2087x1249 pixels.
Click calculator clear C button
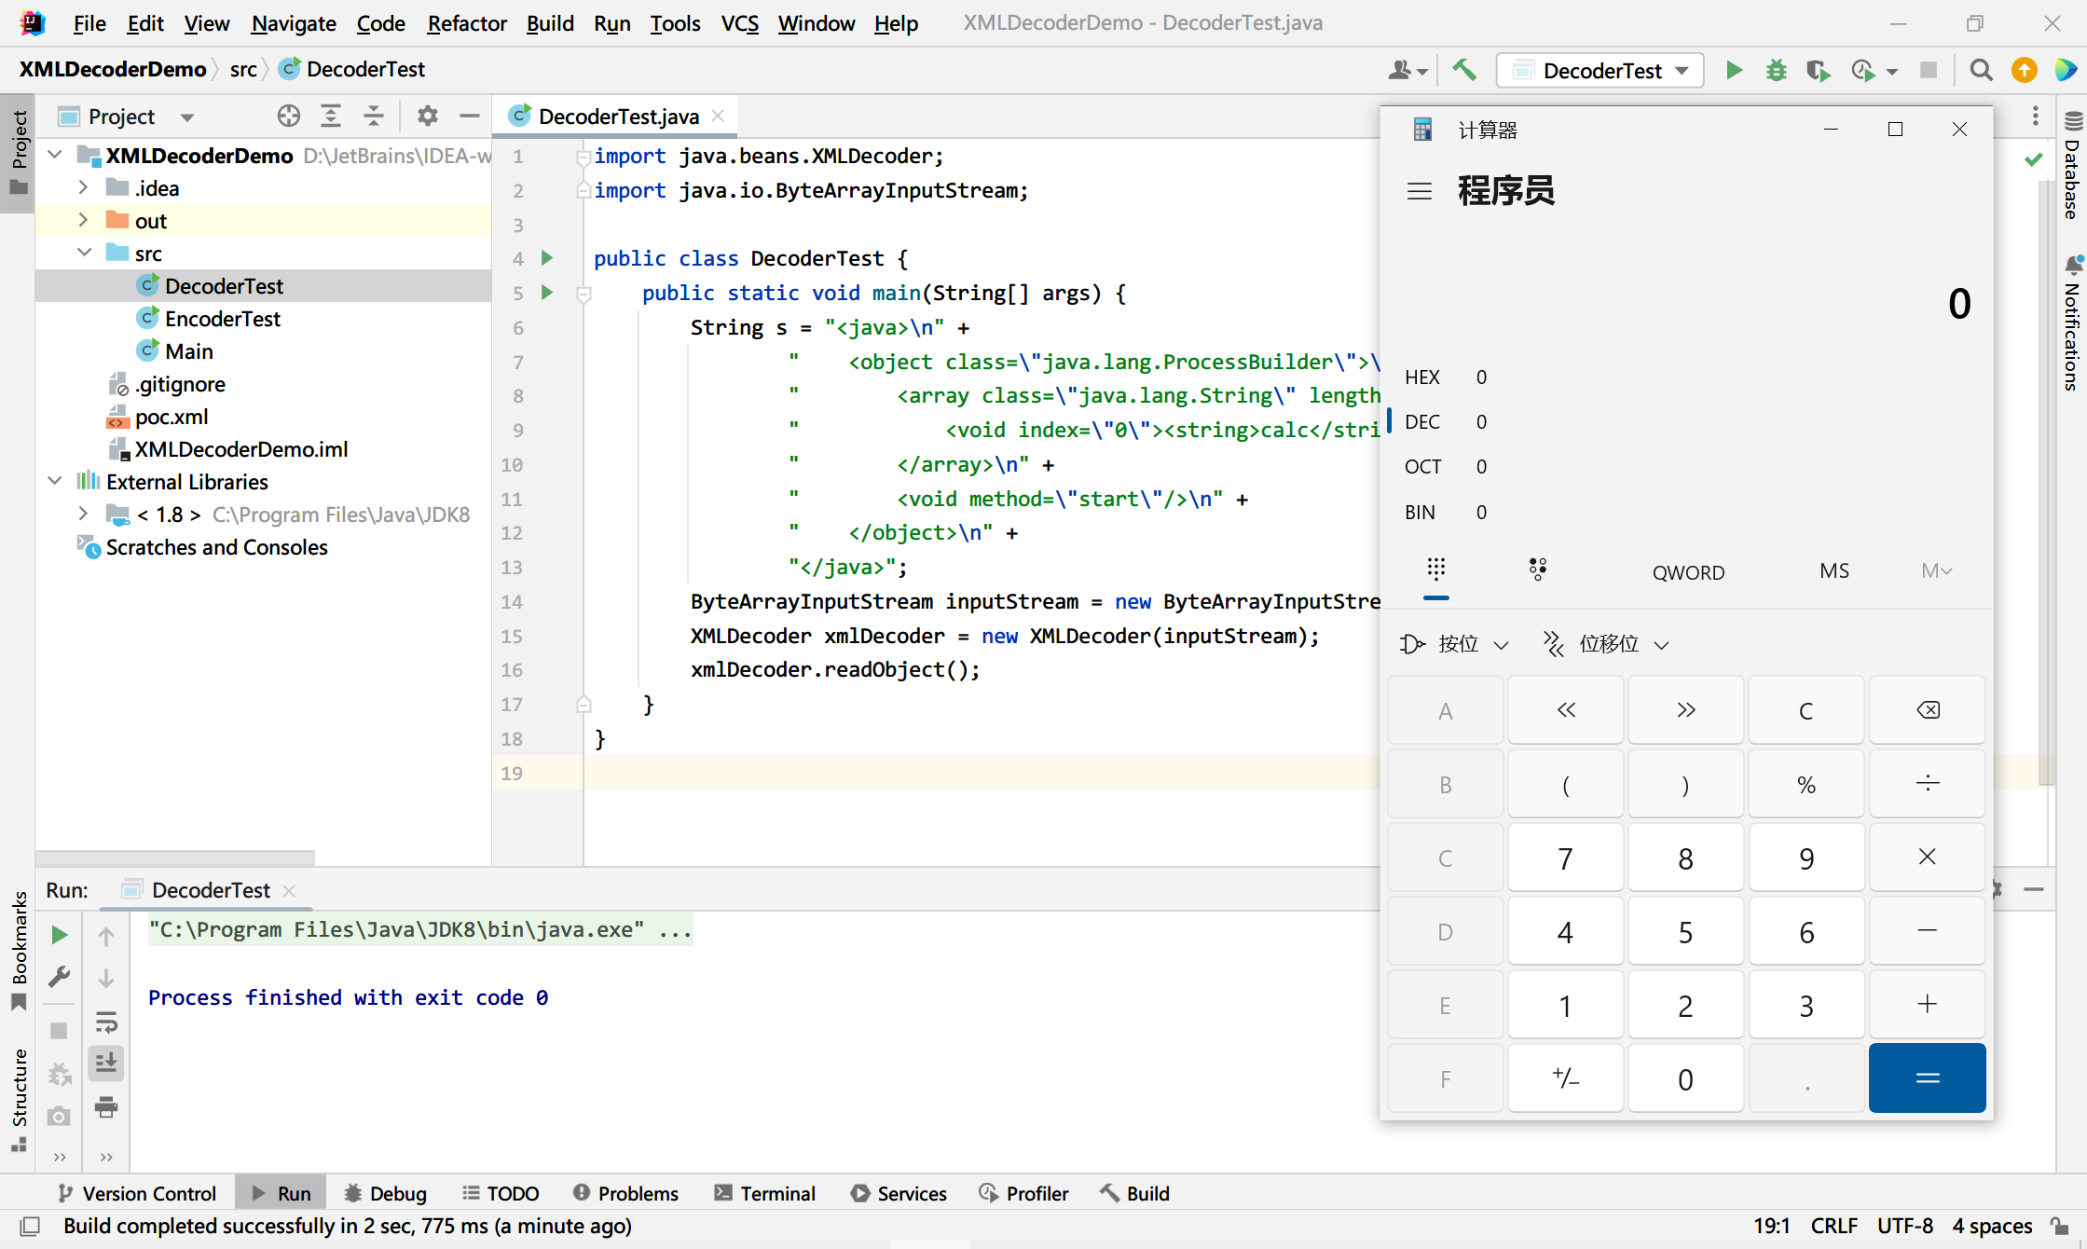[1806, 710]
